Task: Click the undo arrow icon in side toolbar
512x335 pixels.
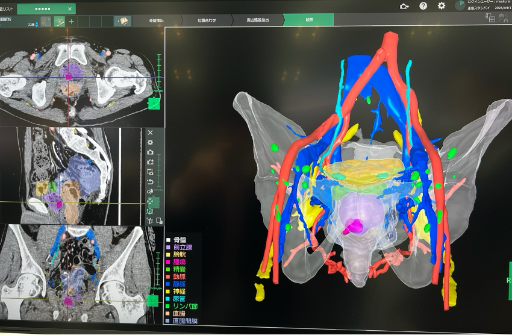Action: point(151,181)
